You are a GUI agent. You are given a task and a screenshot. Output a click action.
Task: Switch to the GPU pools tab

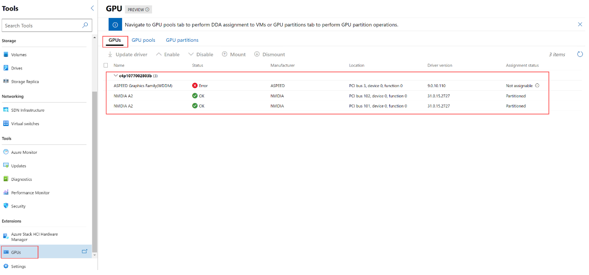click(143, 40)
